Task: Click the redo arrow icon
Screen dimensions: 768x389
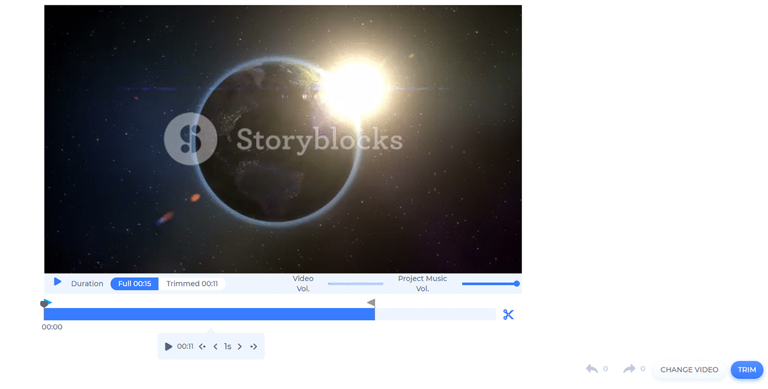Action: click(629, 369)
